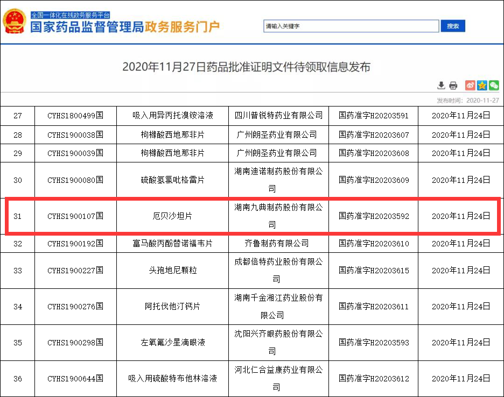This screenshot has width=504, height=397.
Task: Click drug name 硫酸氢氯吡格雷片
Action: click(173, 180)
